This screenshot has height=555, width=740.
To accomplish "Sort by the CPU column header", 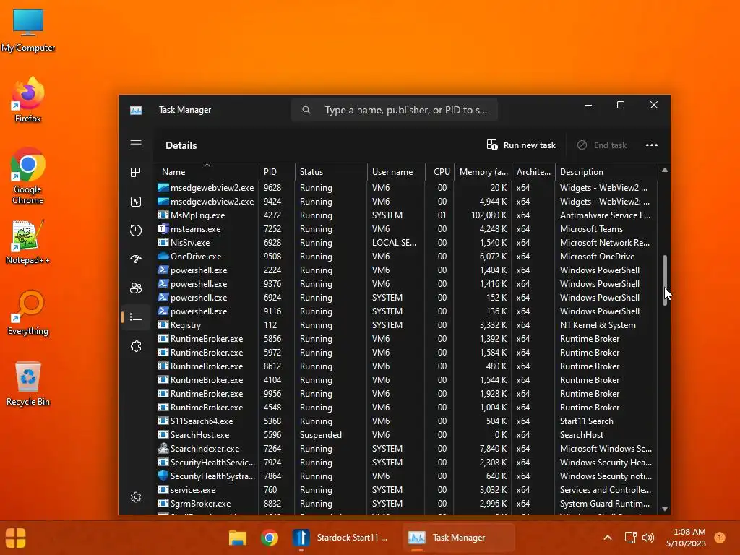I will point(440,172).
